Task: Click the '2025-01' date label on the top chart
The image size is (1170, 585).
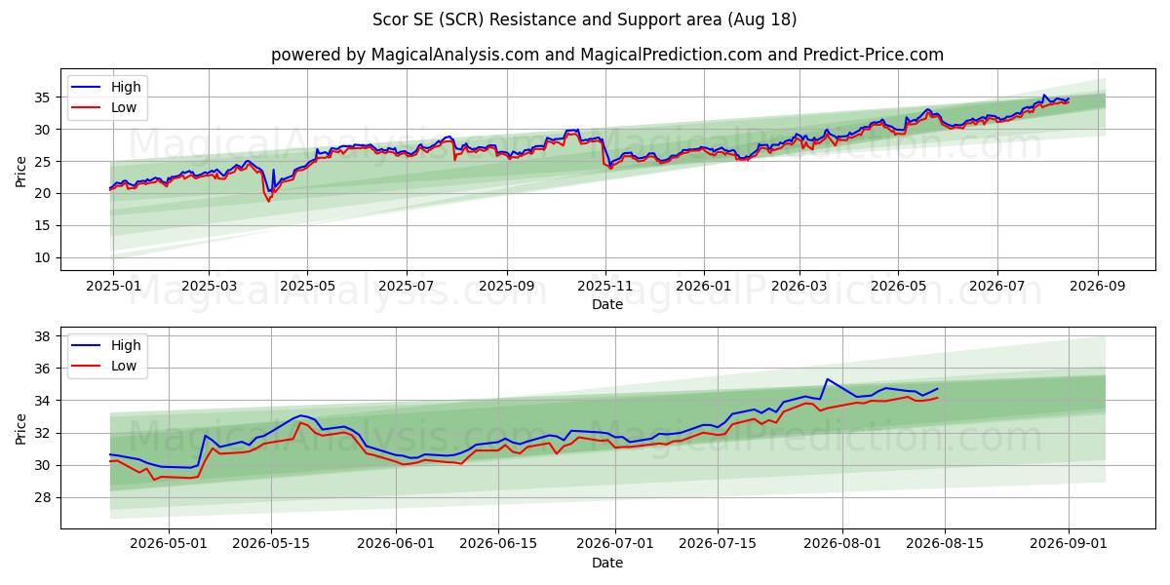Action: point(113,286)
